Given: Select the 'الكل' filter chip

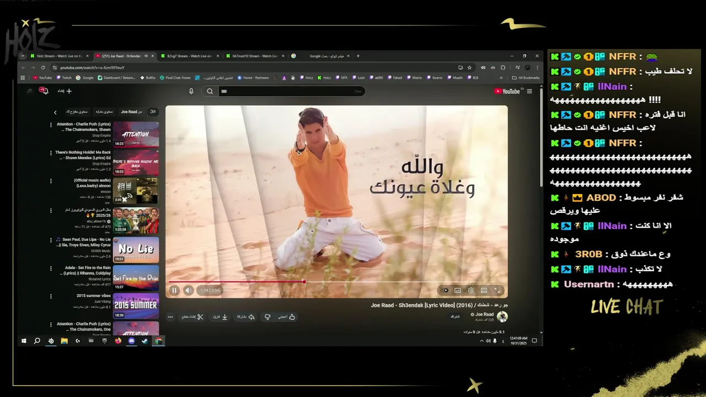Looking at the screenshot, I should coord(153,112).
